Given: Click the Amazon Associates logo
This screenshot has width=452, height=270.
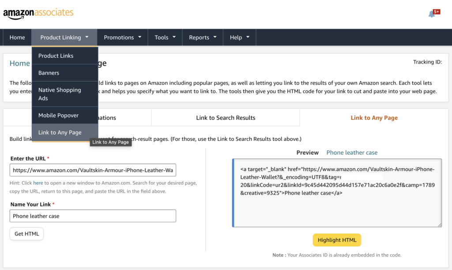Looking at the screenshot, I should (38, 14).
